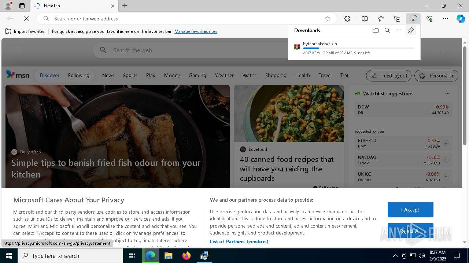Open Manage favorites now link
The image size is (469, 263).
(196, 31)
